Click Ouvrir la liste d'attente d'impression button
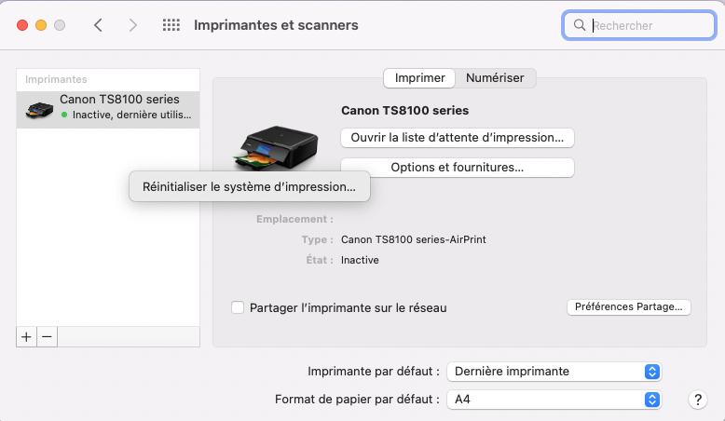The height and width of the screenshot is (421, 725). point(458,138)
